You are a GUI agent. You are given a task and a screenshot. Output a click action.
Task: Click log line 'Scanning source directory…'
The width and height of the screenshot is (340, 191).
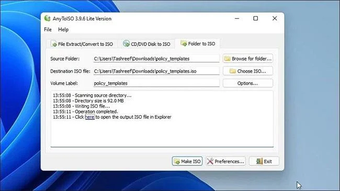click(x=92, y=95)
